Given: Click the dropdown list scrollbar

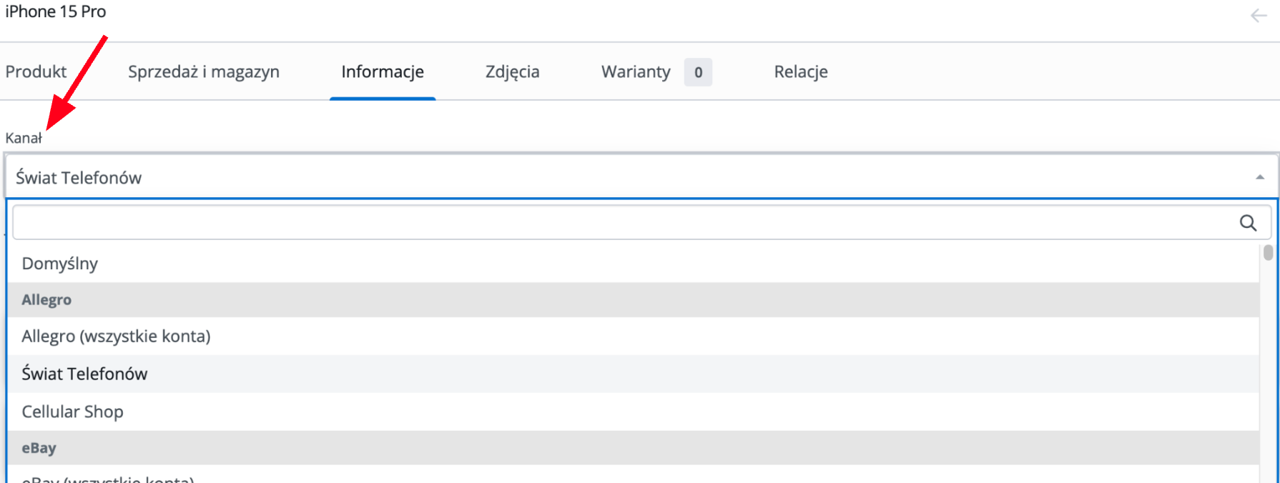Looking at the screenshot, I should tap(1268, 252).
